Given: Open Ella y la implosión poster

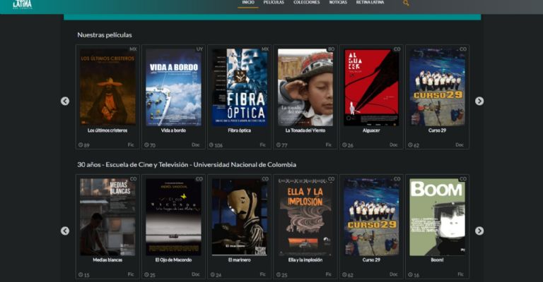Looking at the screenshot, I should pyautogui.click(x=305, y=216).
